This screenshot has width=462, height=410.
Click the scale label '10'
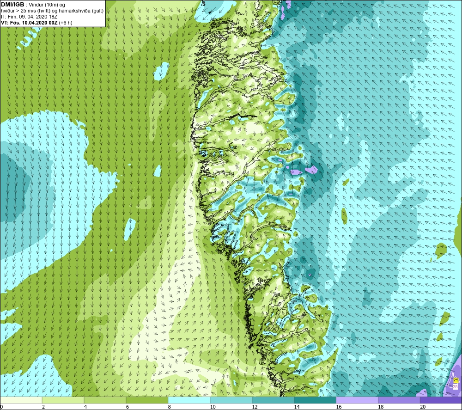point(213,407)
